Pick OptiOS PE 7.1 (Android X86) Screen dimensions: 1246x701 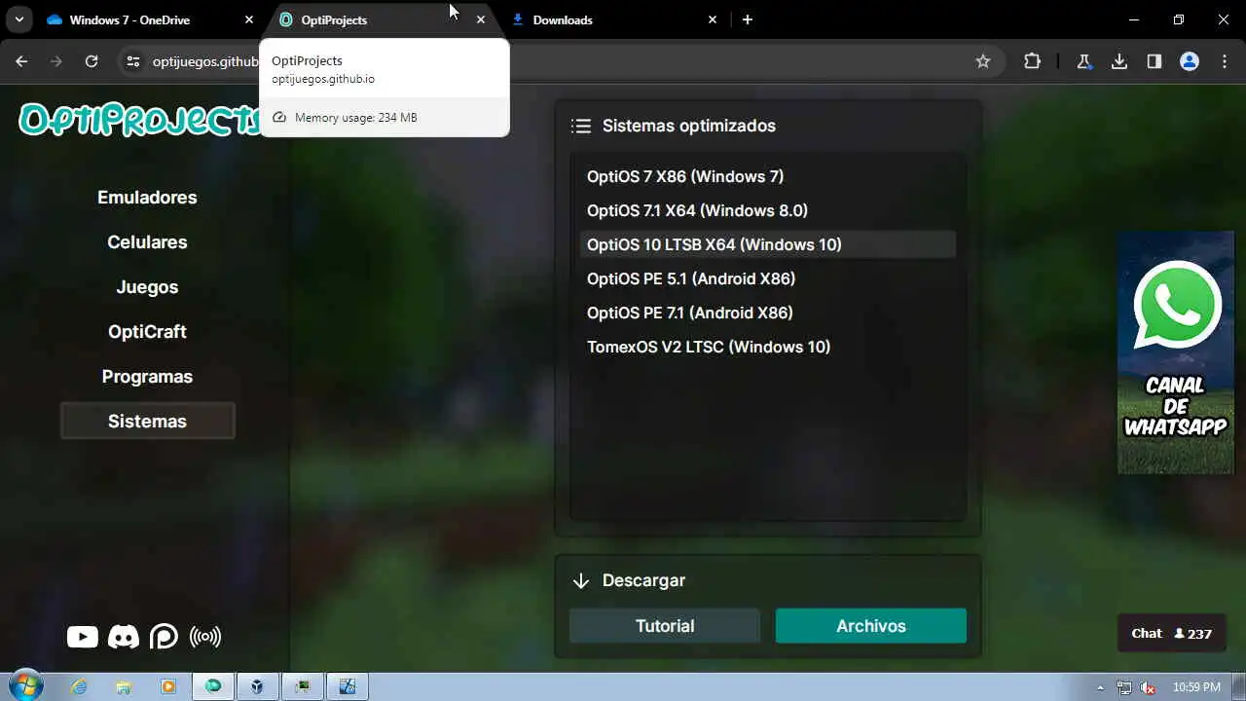pos(767,313)
